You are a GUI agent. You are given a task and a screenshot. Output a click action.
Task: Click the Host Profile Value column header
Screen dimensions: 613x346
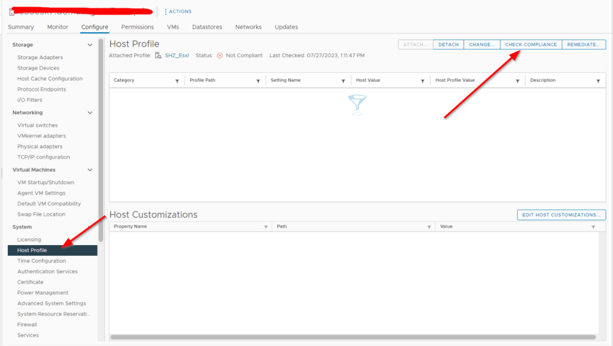coord(455,80)
